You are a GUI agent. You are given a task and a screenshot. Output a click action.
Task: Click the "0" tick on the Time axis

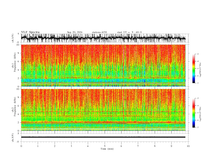[21, 146]
